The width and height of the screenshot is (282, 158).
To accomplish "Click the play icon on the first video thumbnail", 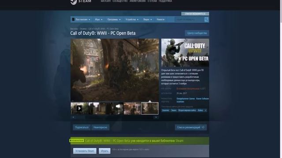I will (79, 108).
